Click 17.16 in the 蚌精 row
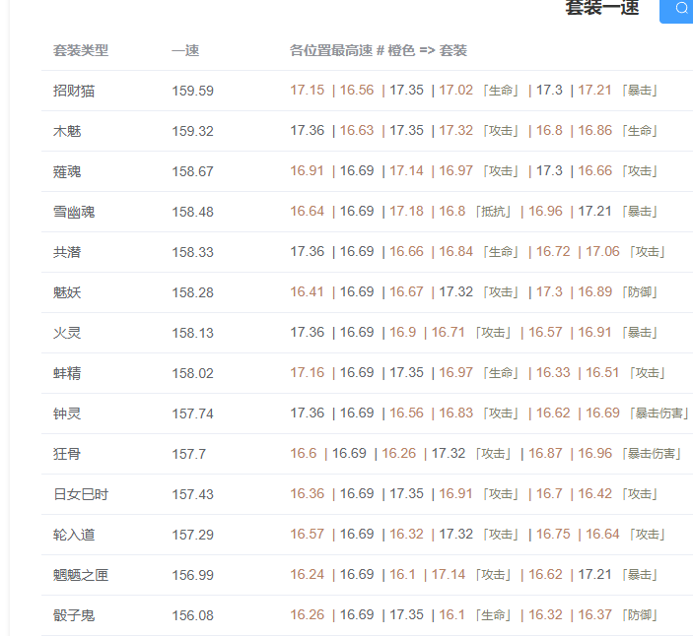Image resolution: width=693 pixels, height=636 pixels. 308,372
